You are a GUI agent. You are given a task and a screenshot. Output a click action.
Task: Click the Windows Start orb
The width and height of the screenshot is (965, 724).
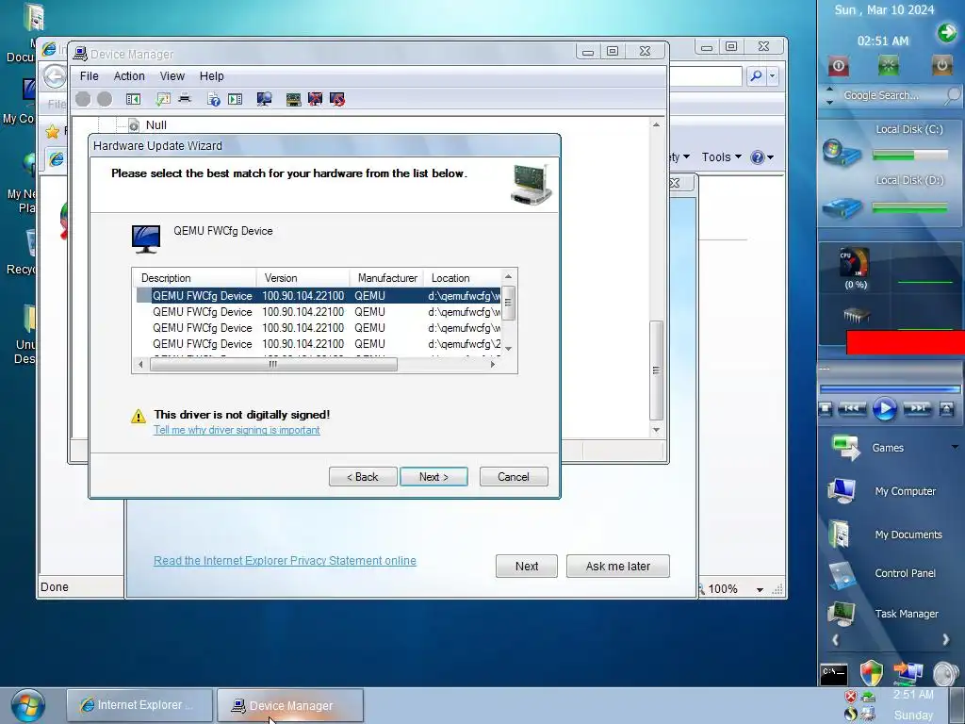coord(27,705)
